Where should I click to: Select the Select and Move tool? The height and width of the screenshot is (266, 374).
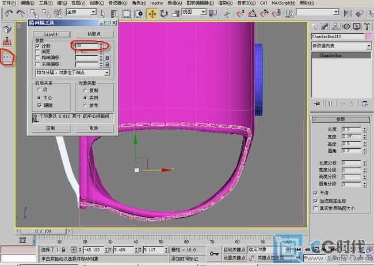(x=152, y=14)
